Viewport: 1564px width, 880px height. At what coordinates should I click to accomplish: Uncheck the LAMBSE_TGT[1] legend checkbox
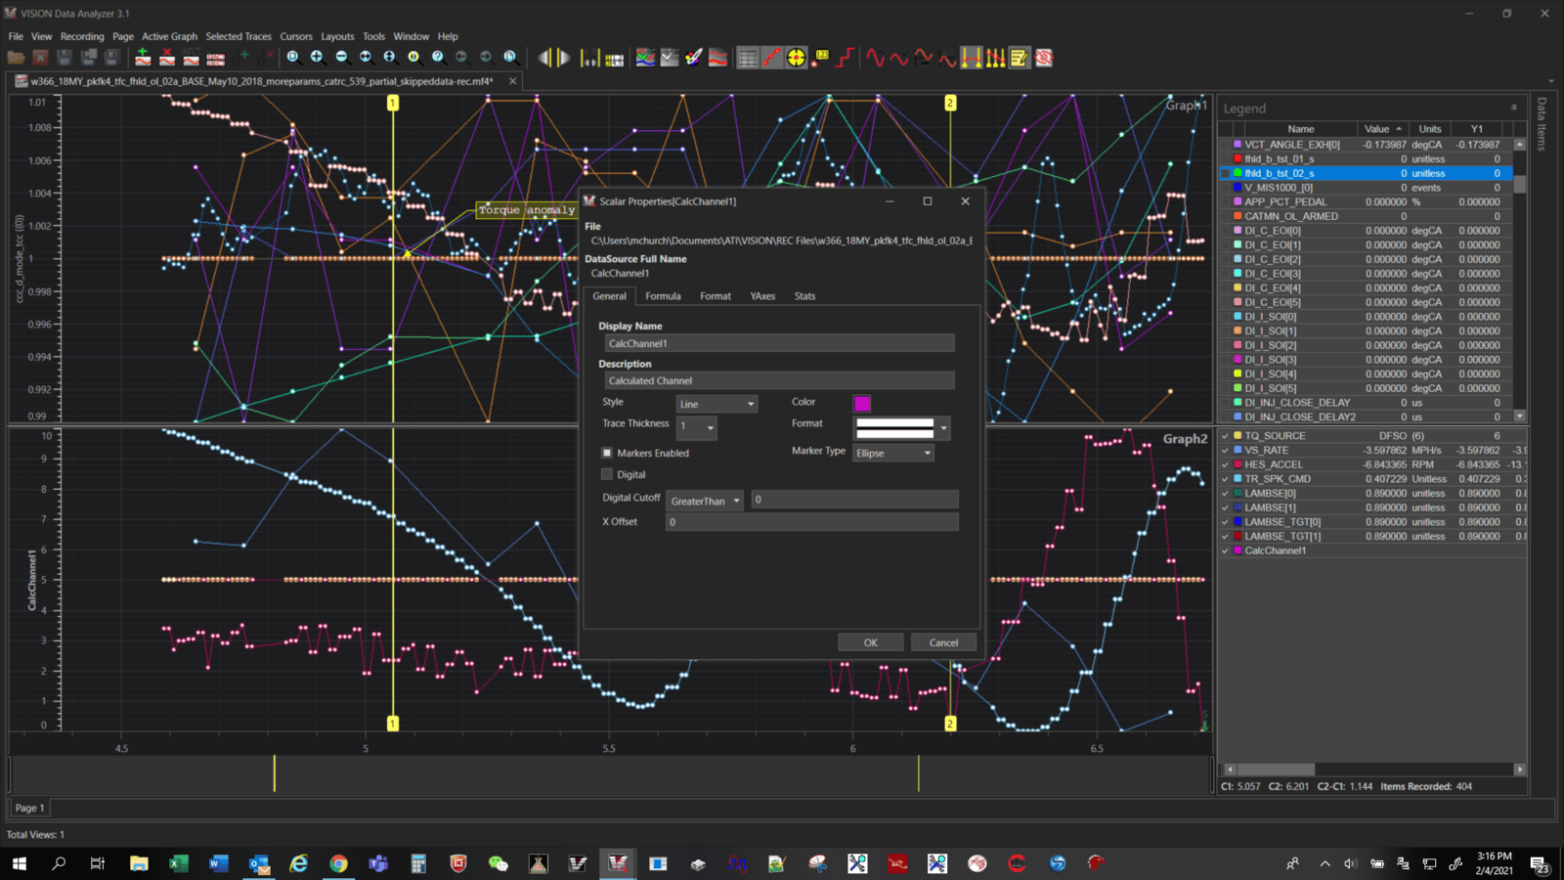click(1225, 537)
